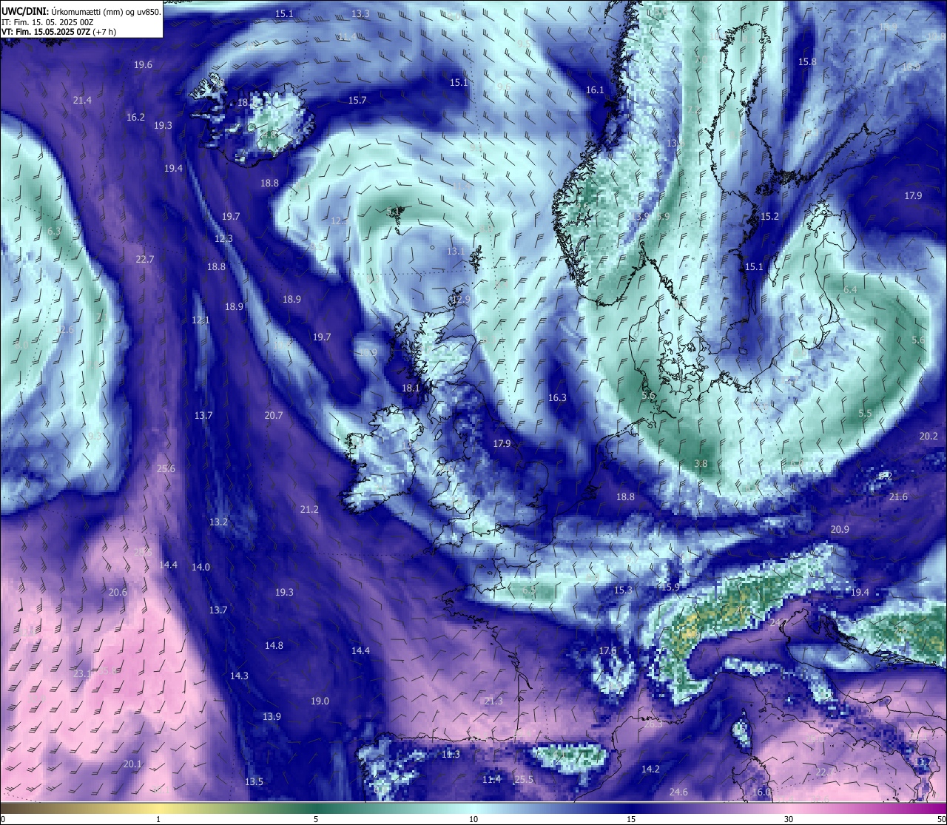Click the 3.8 value over Germany
The image size is (947, 825).
[x=701, y=464]
